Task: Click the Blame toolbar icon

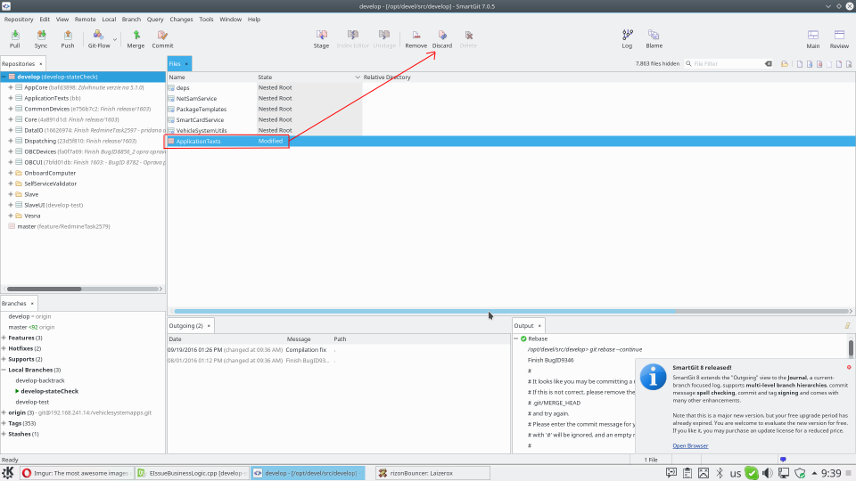Action: click(654, 38)
